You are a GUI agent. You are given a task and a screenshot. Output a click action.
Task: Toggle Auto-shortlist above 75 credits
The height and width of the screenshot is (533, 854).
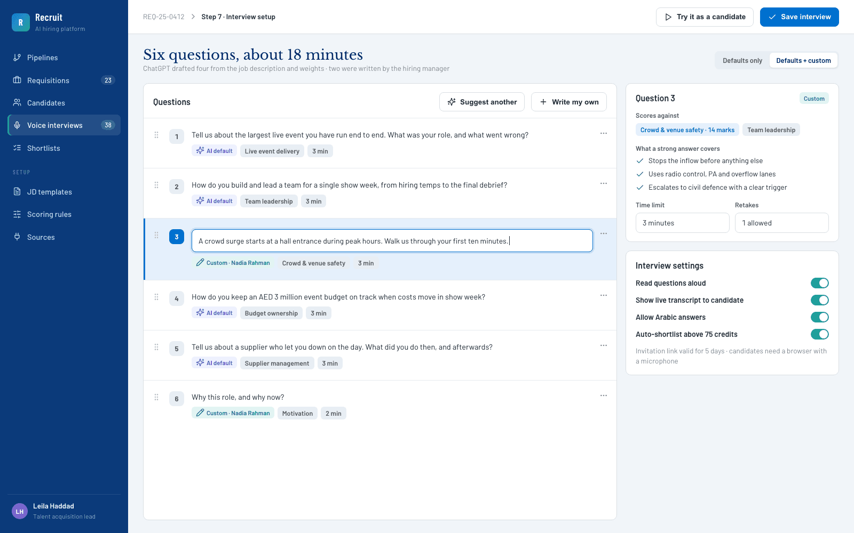pos(820,334)
